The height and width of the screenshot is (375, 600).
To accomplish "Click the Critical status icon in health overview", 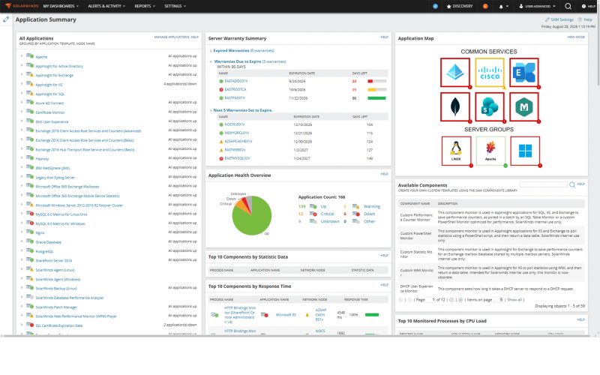I will tap(313, 214).
